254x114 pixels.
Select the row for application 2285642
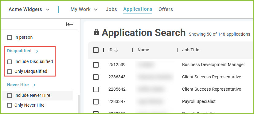(x=96, y=89)
